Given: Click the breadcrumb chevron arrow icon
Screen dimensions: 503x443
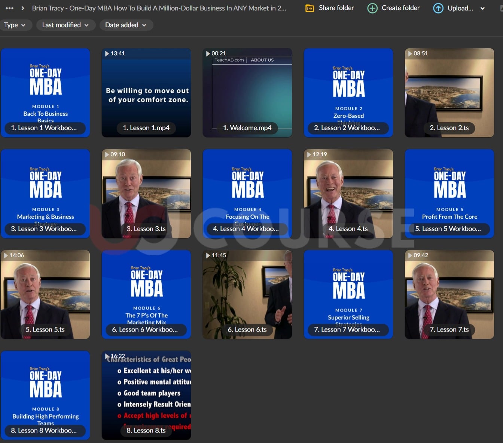Looking at the screenshot, I should (x=23, y=8).
